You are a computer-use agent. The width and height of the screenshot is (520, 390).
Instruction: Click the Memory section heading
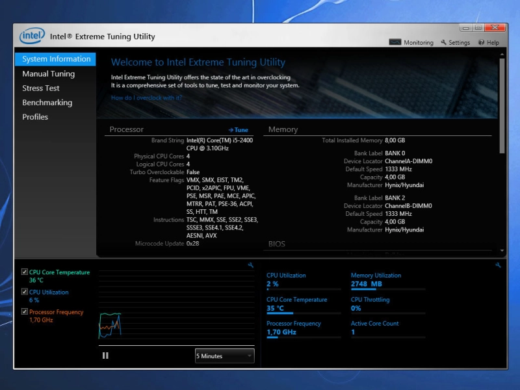[283, 129]
